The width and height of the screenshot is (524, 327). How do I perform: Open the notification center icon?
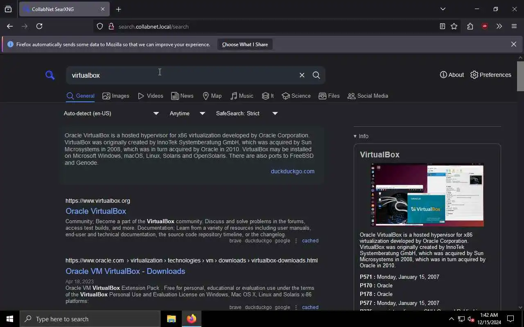tap(510, 319)
